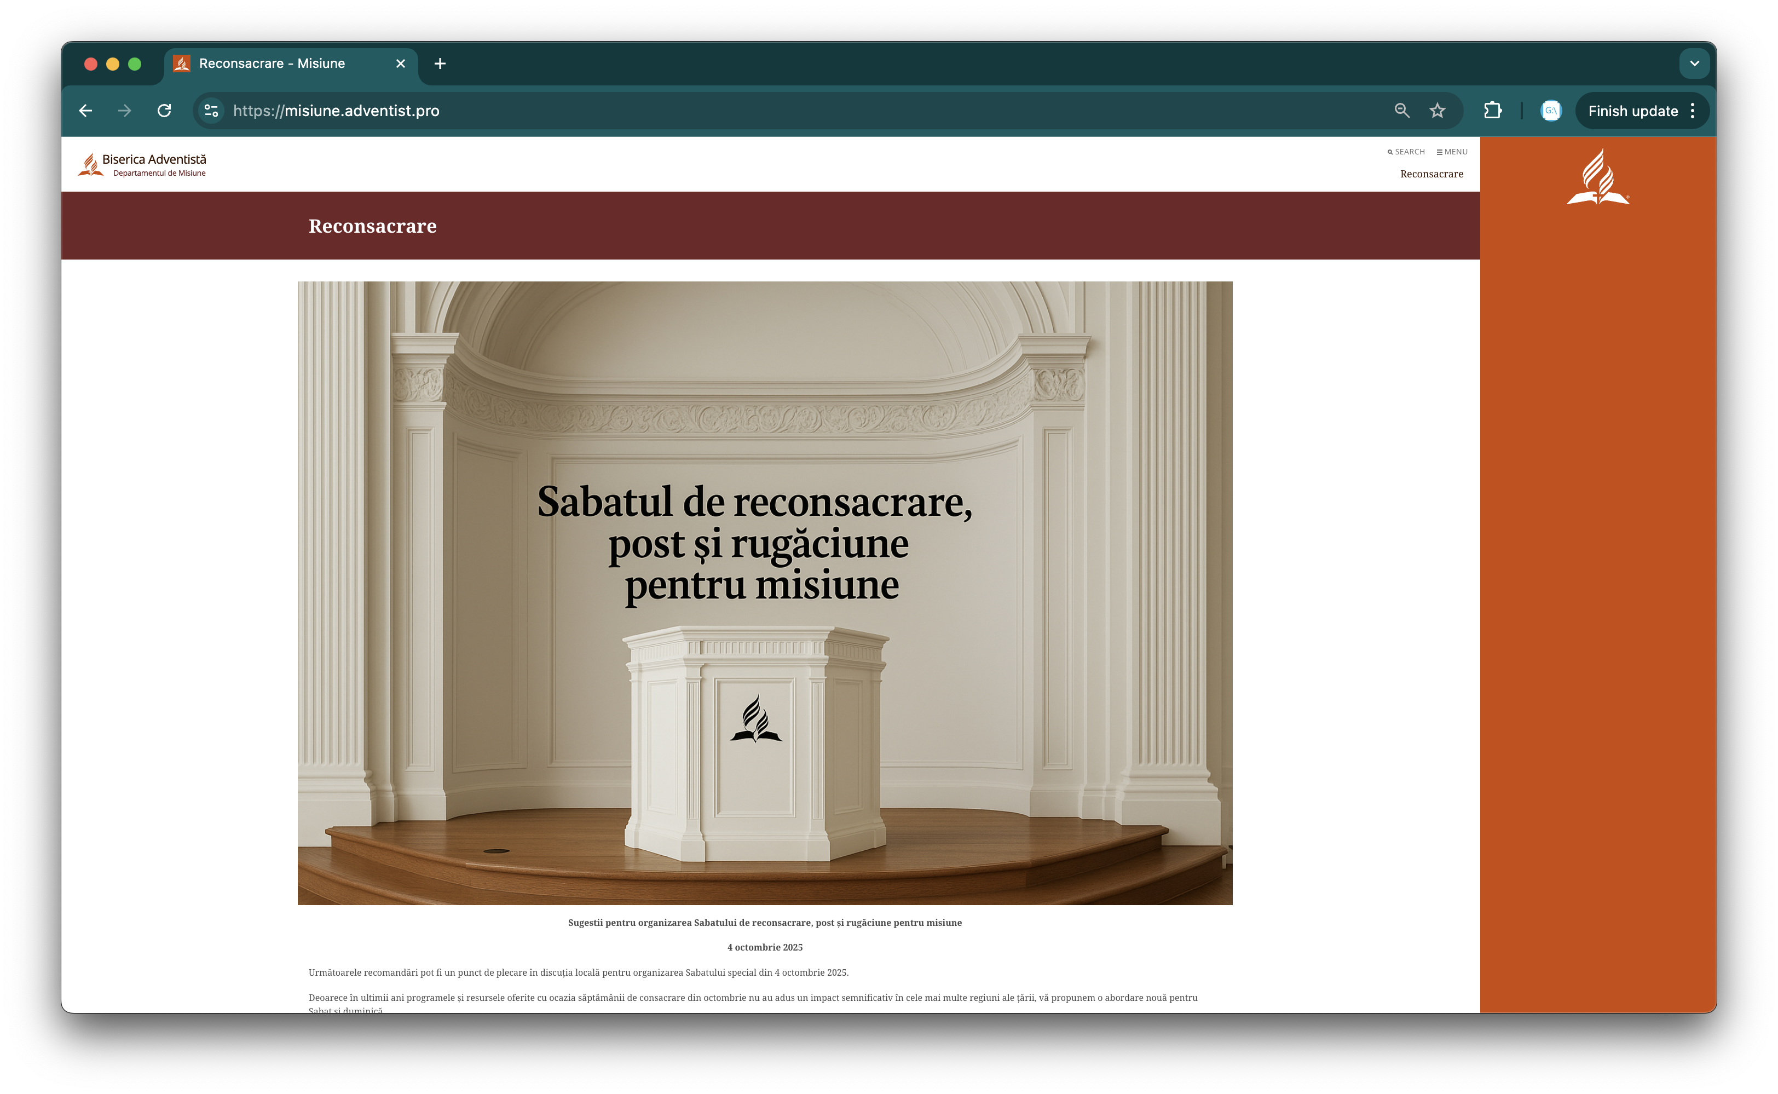This screenshot has height=1094, width=1778.
Task: Click the pulpit banner image
Action: click(x=765, y=592)
